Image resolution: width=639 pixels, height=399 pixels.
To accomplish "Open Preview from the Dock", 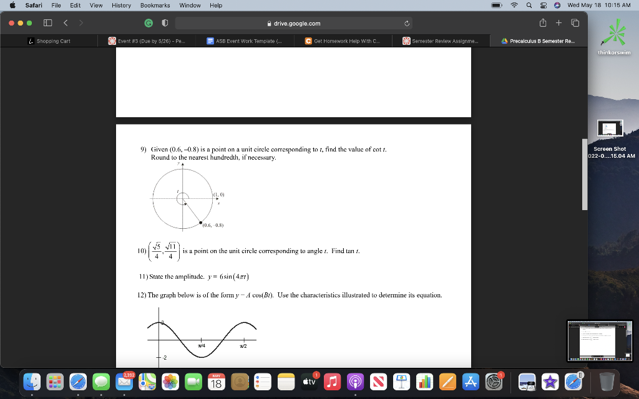I will point(527,382).
